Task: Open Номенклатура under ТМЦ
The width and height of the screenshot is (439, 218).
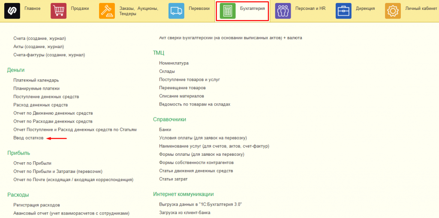Action: point(174,64)
